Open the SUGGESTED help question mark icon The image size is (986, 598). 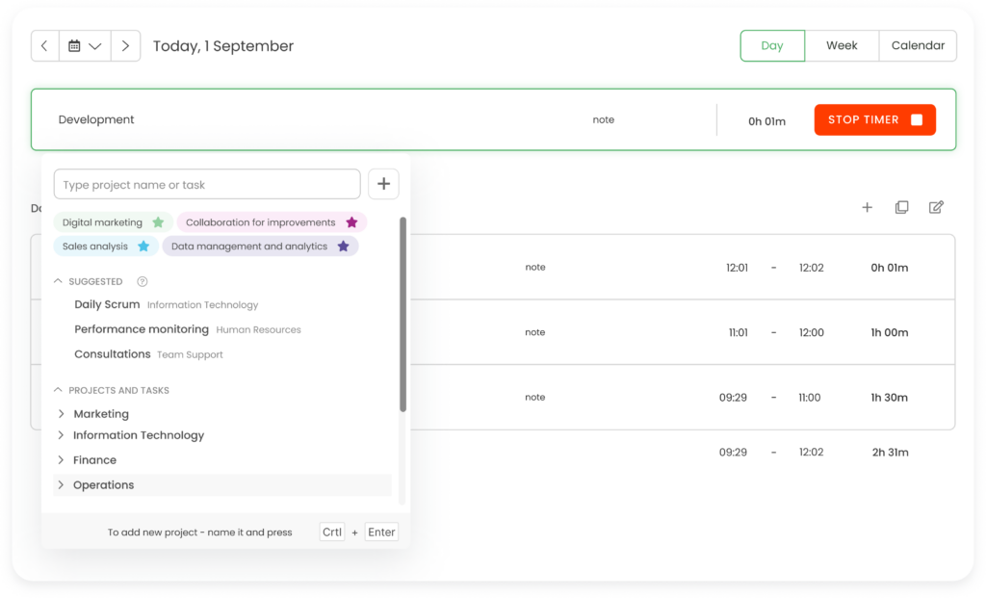(143, 281)
